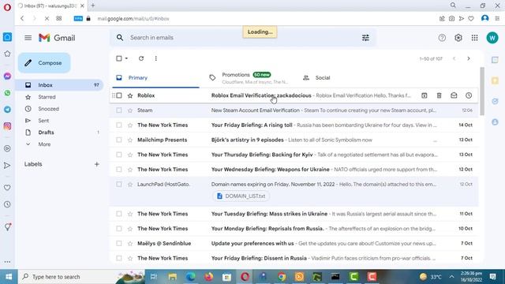Switch to the Social tab
Image resolution: width=505 pixels, height=284 pixels.
(323, 77)
